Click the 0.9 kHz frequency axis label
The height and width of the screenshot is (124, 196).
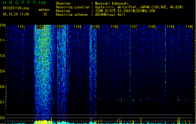[2, 71]
